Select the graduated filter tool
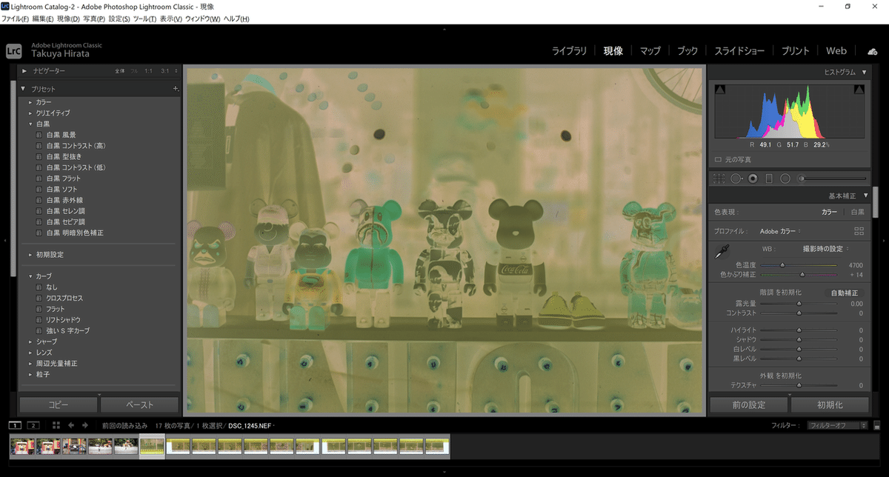 click(x=769, y=179)
